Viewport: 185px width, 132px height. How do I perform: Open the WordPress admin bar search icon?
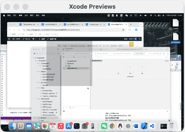click(140, 39)
